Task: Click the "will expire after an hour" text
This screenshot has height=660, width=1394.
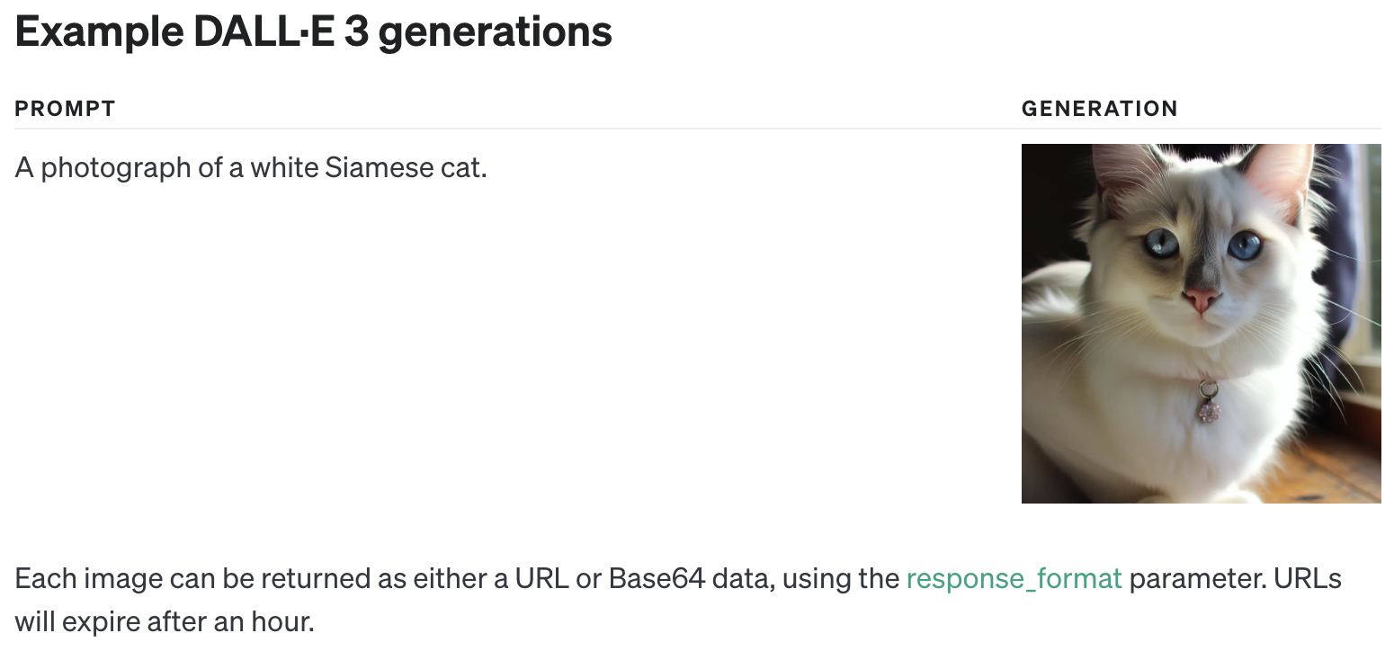Action: click(165, 621)
